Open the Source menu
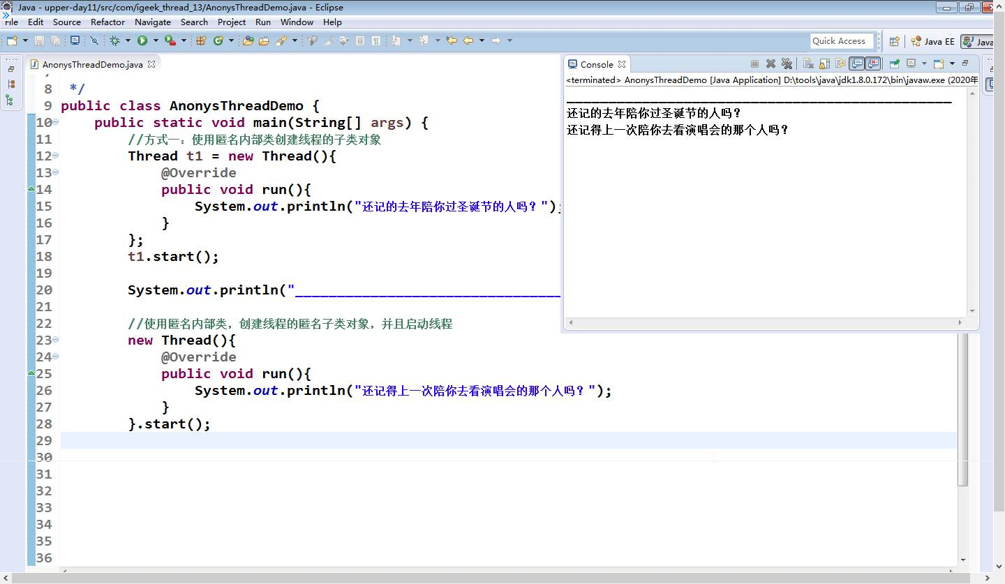 click(67, 22)
